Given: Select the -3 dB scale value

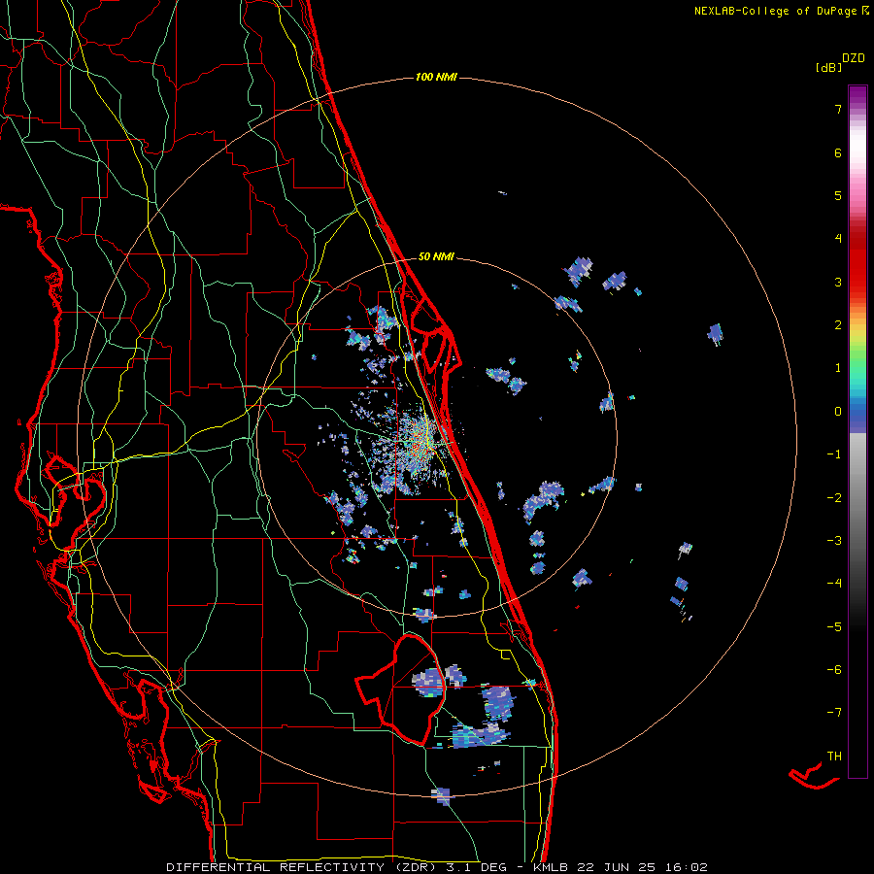Looking at the screenshot, I should tap(834, 541).
